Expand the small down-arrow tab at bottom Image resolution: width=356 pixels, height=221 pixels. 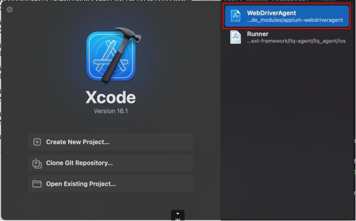click(177, 215)
